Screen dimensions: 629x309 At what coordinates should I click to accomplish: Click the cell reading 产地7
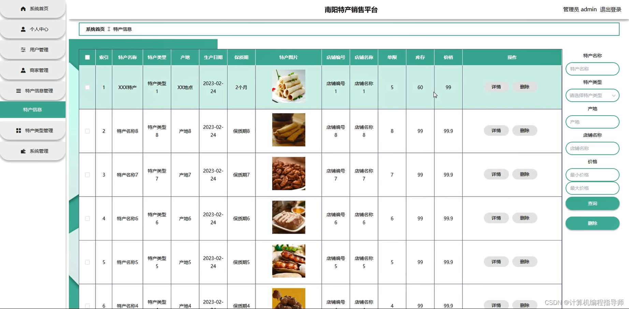pos(185,175)
